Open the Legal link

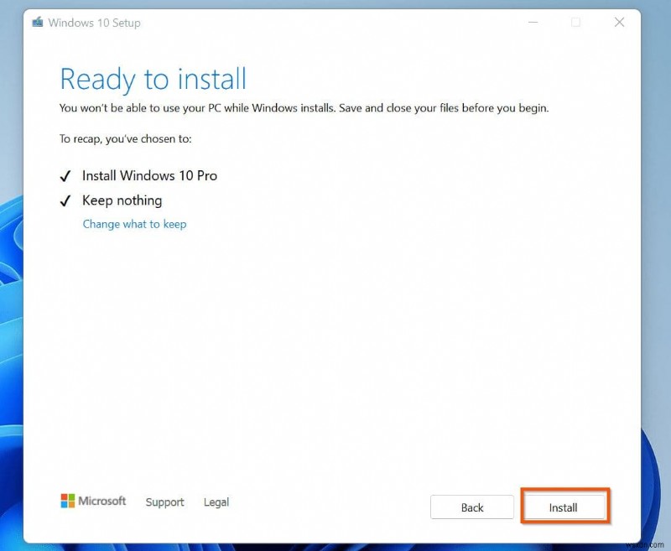216,502
